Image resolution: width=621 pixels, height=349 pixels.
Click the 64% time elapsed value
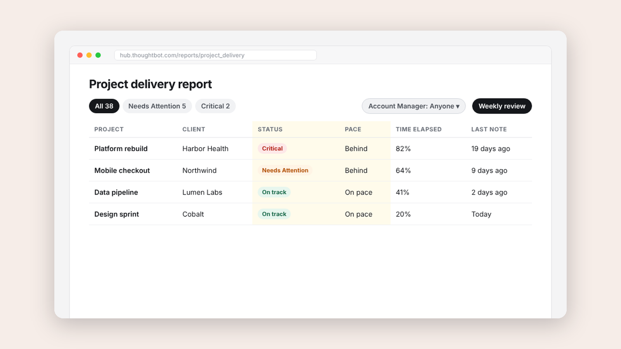[x=403, y=170]
